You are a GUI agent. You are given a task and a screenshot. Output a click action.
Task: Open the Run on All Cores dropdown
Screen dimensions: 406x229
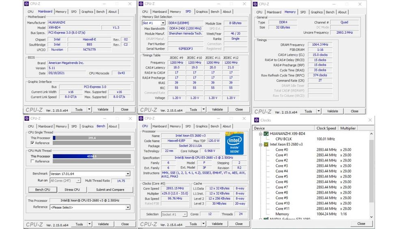click(78, 181)
